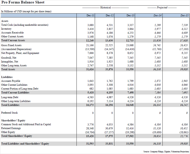Click the Pro Forma Balance Sheet title
The height and width of the screenshot is (154, 190).
click(x=23, y=2)
